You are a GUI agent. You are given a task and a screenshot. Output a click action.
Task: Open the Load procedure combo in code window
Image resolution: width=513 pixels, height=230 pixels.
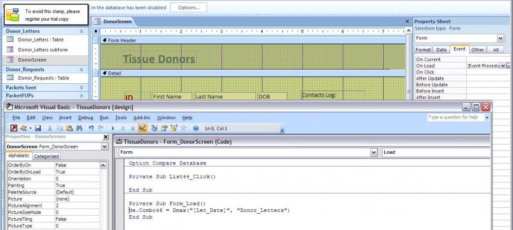(x=436, y=152)
